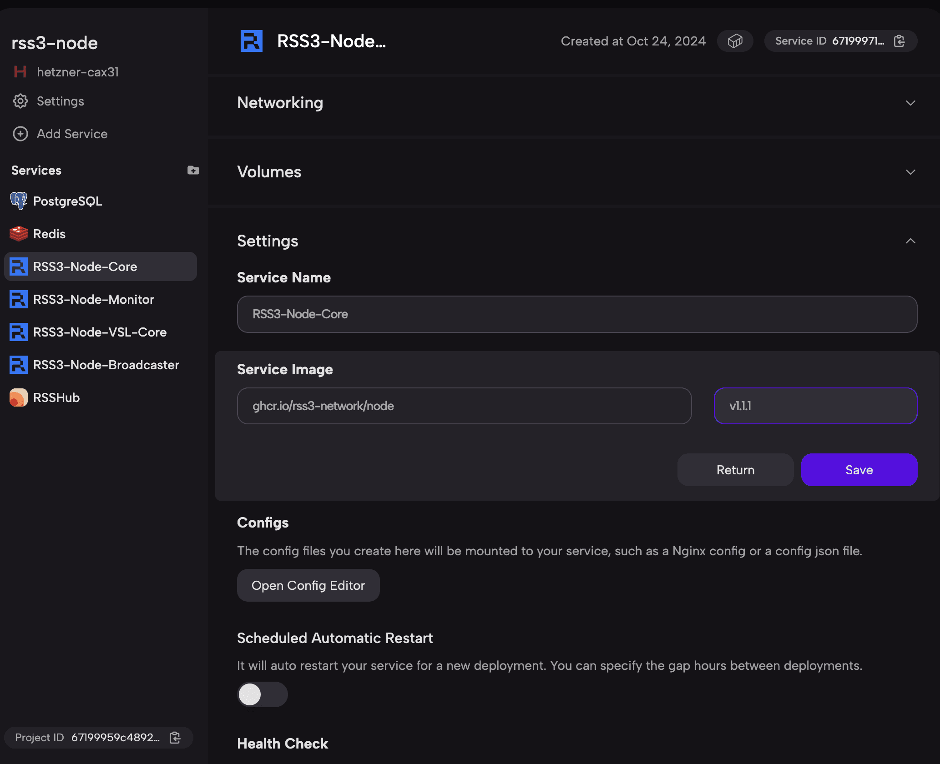Click the rss3-node project title
The image size is (940, 764).
55,43
